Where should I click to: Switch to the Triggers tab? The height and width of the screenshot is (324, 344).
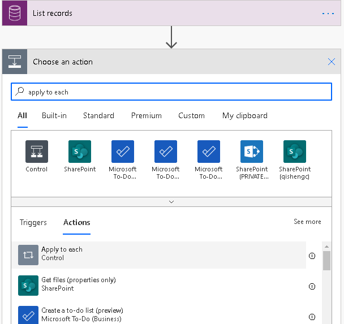tap(33, 222)
